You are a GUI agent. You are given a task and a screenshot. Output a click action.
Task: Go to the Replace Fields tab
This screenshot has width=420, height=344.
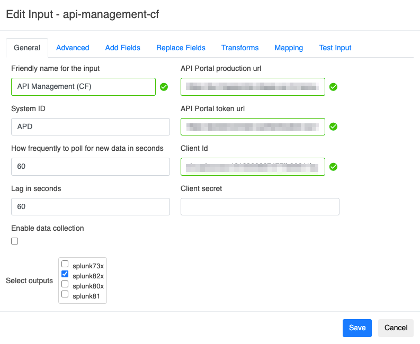(x=181, y=48)
